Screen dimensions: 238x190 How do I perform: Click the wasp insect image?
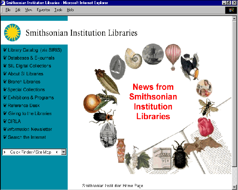(206, 107)
